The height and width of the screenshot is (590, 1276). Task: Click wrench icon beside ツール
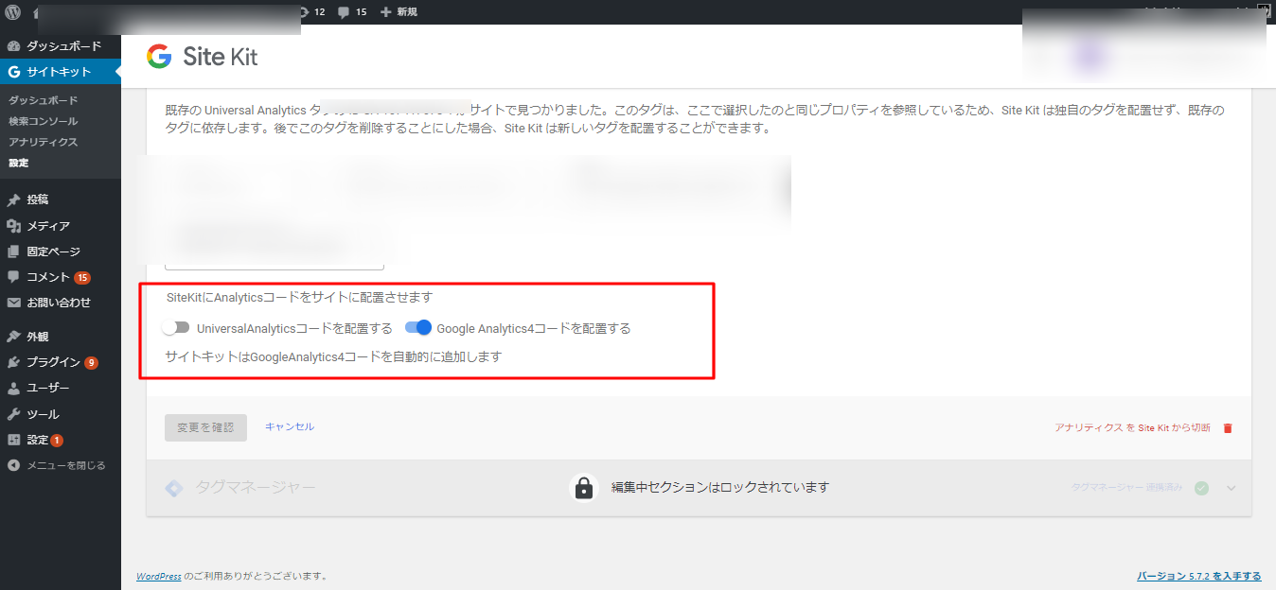coord(13,414)
